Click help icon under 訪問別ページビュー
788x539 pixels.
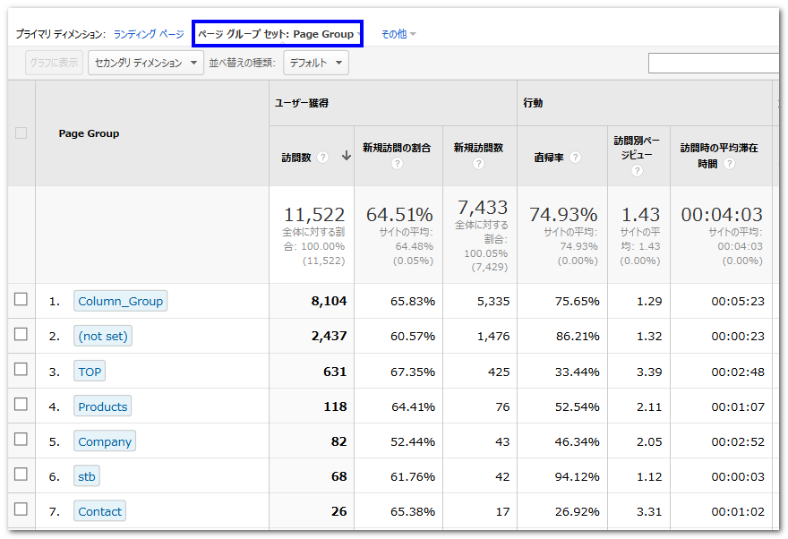[638, 170]
